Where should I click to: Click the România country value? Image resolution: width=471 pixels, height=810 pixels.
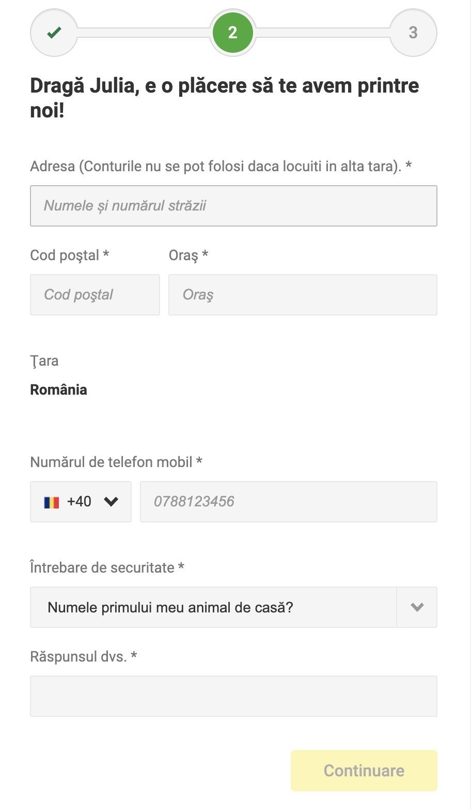[59, 389]
